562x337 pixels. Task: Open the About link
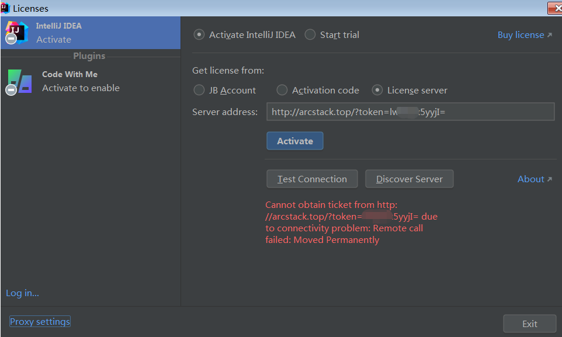535,179
